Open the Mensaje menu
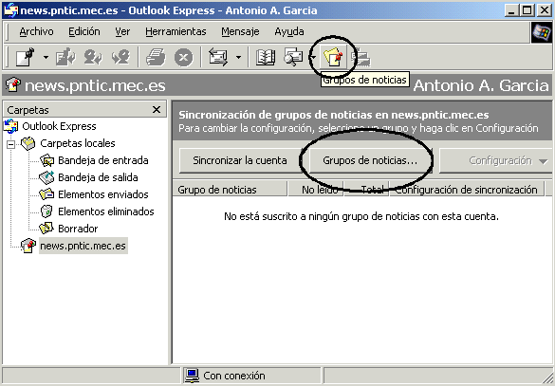Image resolution: width=555 pixels, height=386 pixels. (x=240, y=31)
